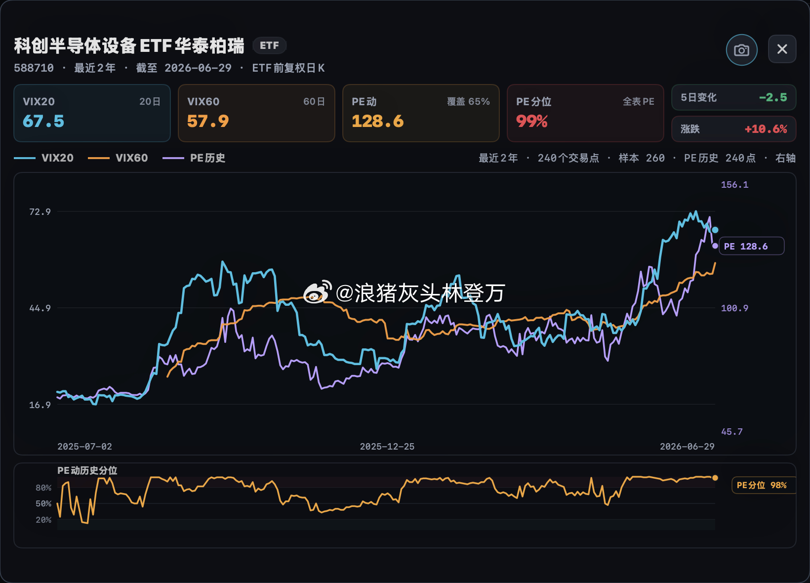The width and height of the screenshot is (810, 583).
Task: Click the 截至 2026-06-29 date text
Action: point(184,68)
